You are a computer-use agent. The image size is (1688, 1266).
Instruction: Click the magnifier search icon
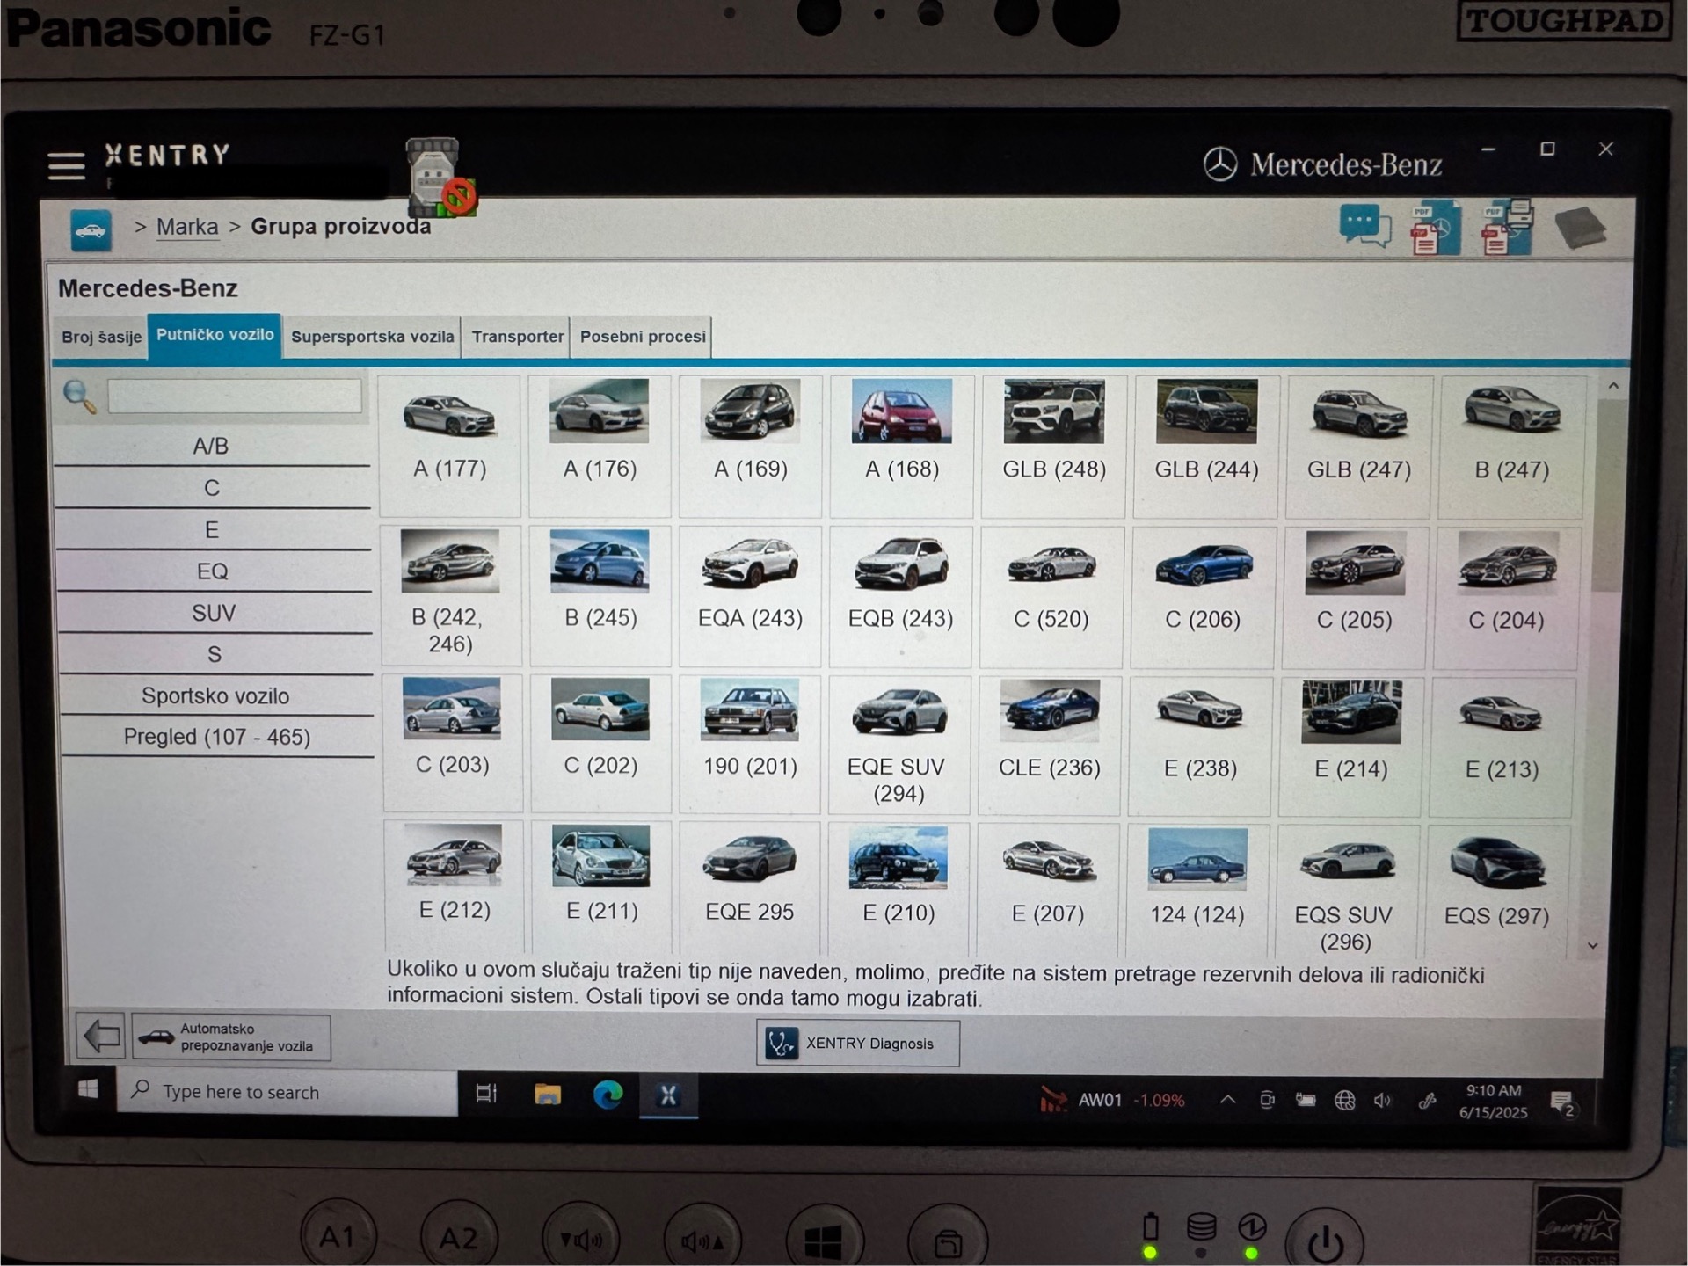pos(78,397)
